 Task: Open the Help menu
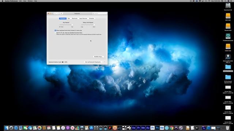tap(35, 1)
